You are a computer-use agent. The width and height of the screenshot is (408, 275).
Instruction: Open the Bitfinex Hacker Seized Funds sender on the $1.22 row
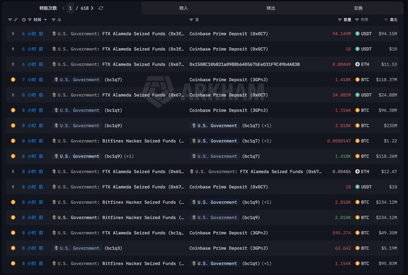pyautogui.click(x=118, y=141)
